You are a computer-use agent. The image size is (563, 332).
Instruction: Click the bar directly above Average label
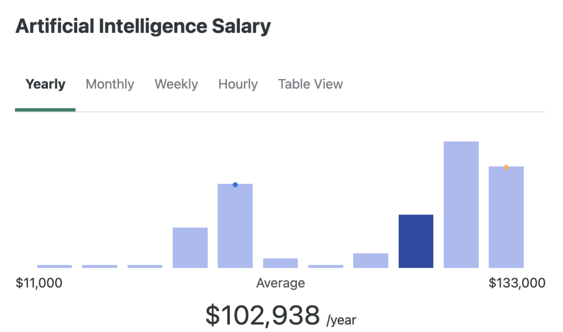point(280,263)
